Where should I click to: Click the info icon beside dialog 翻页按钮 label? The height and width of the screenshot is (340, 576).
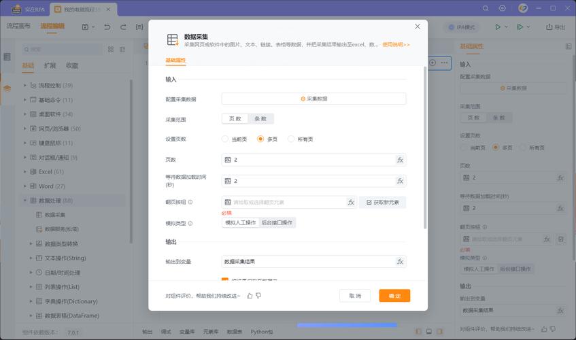[x=190, y=202]
